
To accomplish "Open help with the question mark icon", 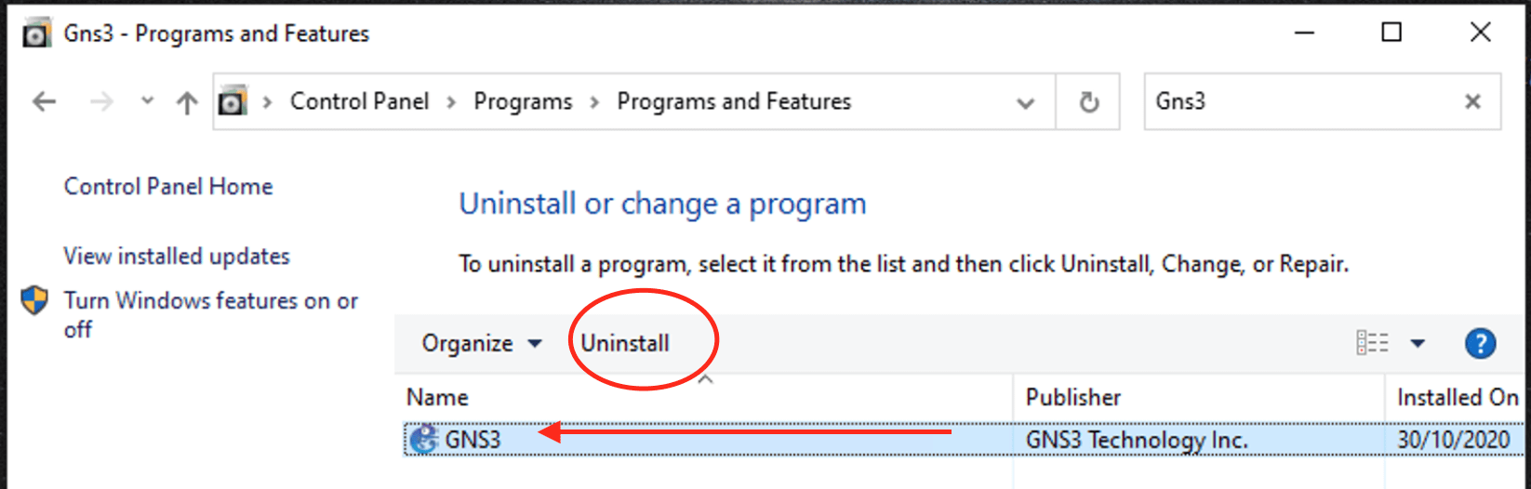I will point(1480,344).
